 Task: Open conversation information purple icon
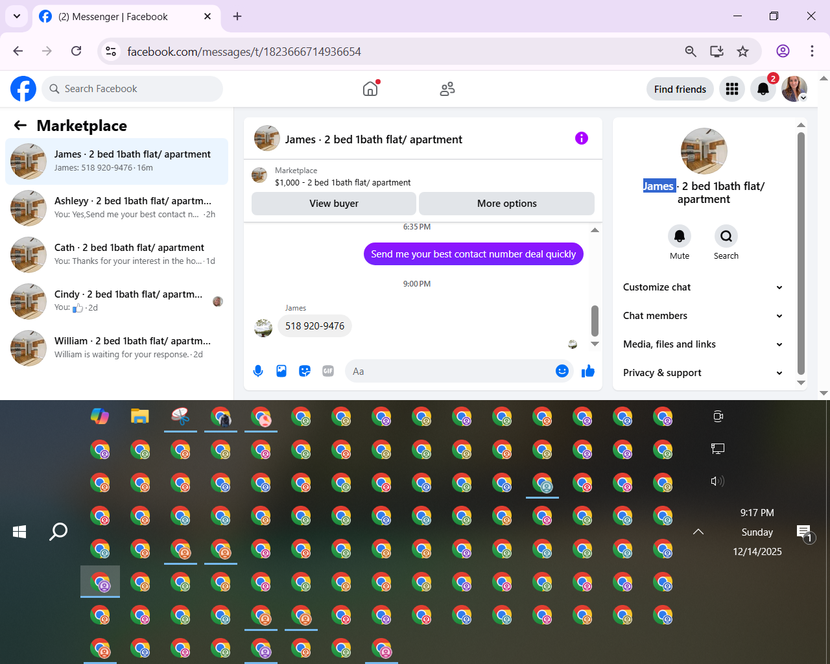pyautogui.click(x=582, y=138)
